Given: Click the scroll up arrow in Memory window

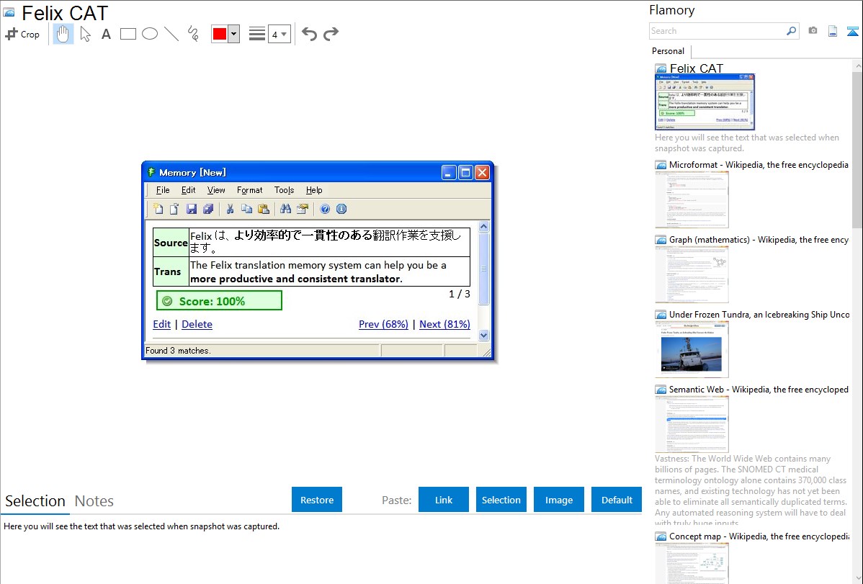Looking at the screenshot, I should click(484, 226).
